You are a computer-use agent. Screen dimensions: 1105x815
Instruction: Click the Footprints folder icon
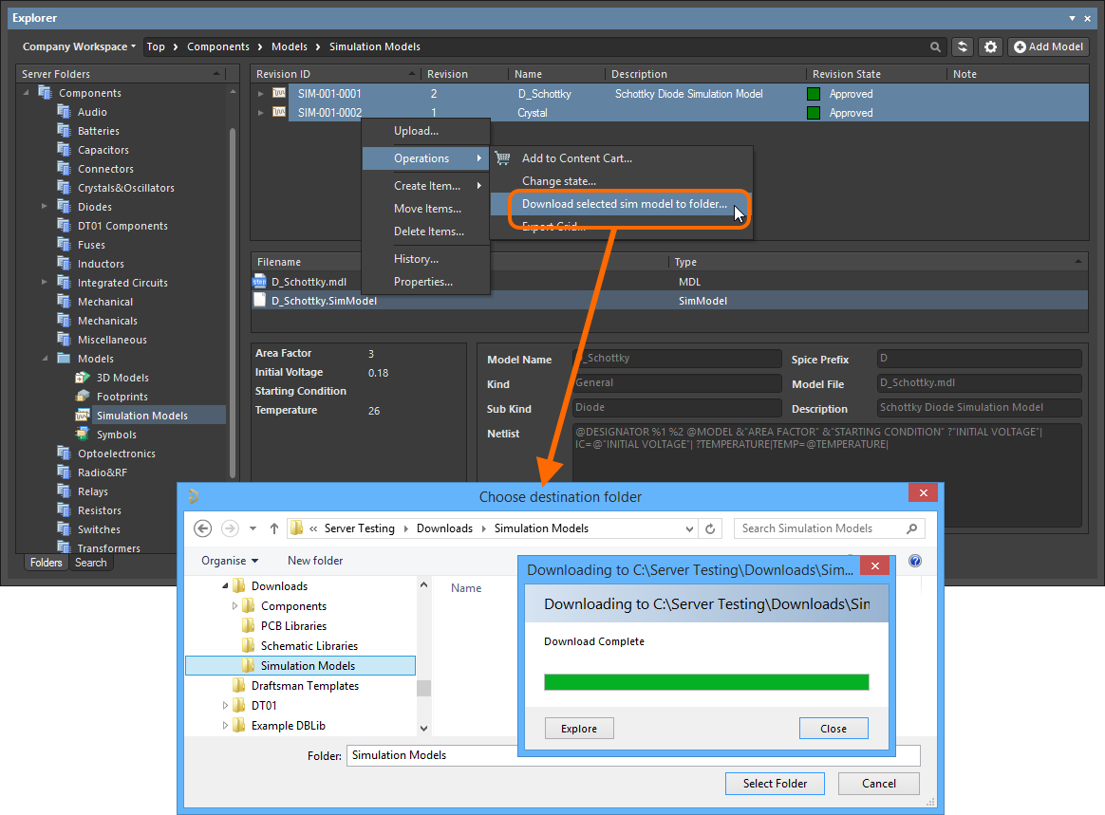pos(83,397)
